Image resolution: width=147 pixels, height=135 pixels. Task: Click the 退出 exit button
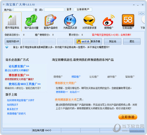pos(132,41)
